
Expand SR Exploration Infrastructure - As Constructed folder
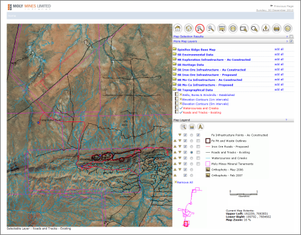[x=175, y=59]
